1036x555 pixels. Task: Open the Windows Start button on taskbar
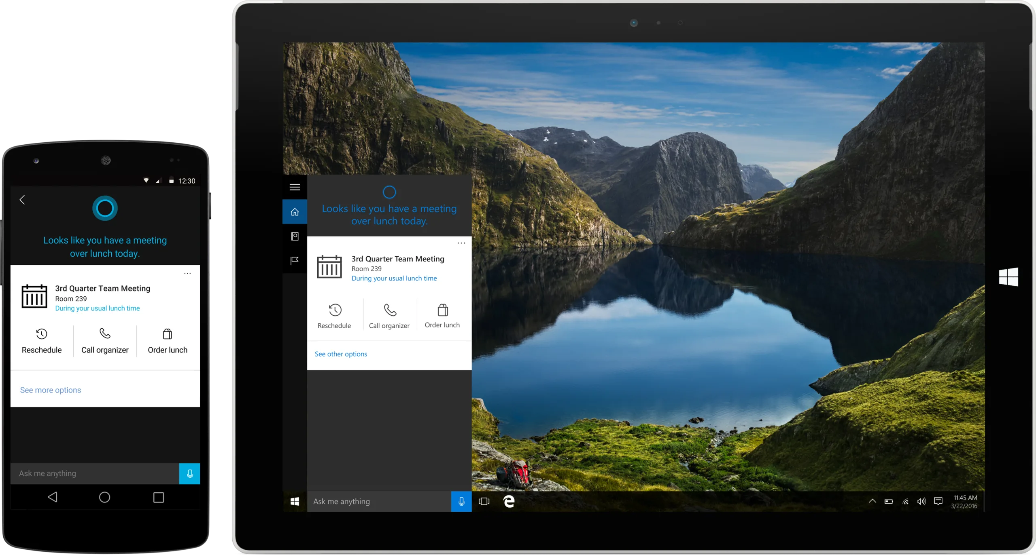(x=295, y=501)
